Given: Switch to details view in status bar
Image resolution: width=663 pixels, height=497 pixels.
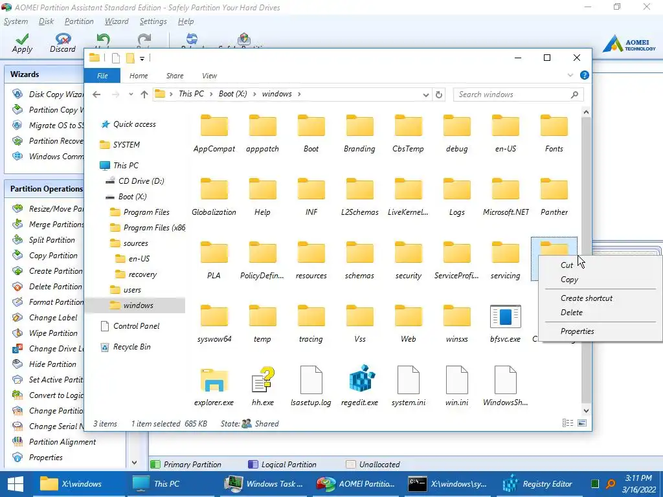Looking at the screenshot, I should [x=568, y=423].
